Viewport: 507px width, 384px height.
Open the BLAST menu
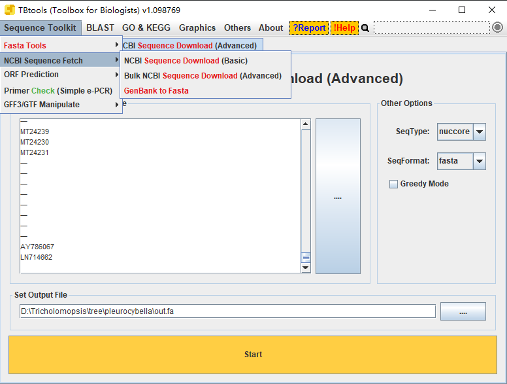pyautogui.click(x=100, y=28)
